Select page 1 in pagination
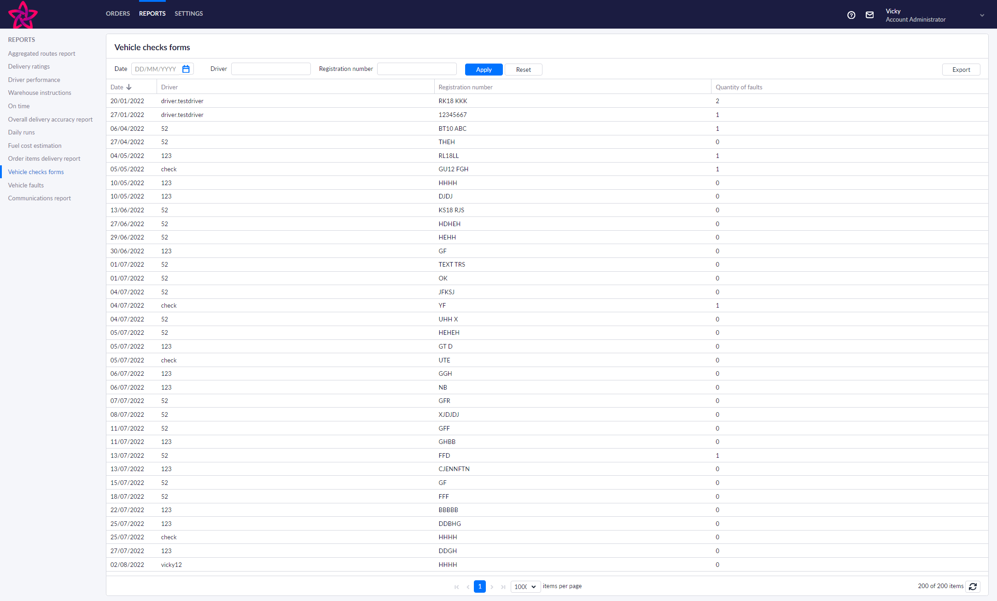Screen dimensions: 997x601 (x=480, y=586)
